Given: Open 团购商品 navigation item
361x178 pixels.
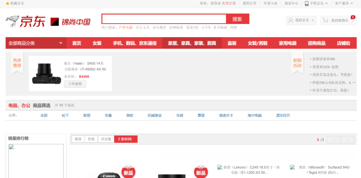Looking at the screenshot, I should 317,43.
